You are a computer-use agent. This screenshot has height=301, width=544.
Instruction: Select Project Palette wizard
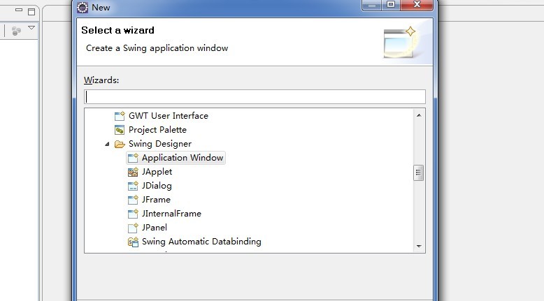click(157, 130)
